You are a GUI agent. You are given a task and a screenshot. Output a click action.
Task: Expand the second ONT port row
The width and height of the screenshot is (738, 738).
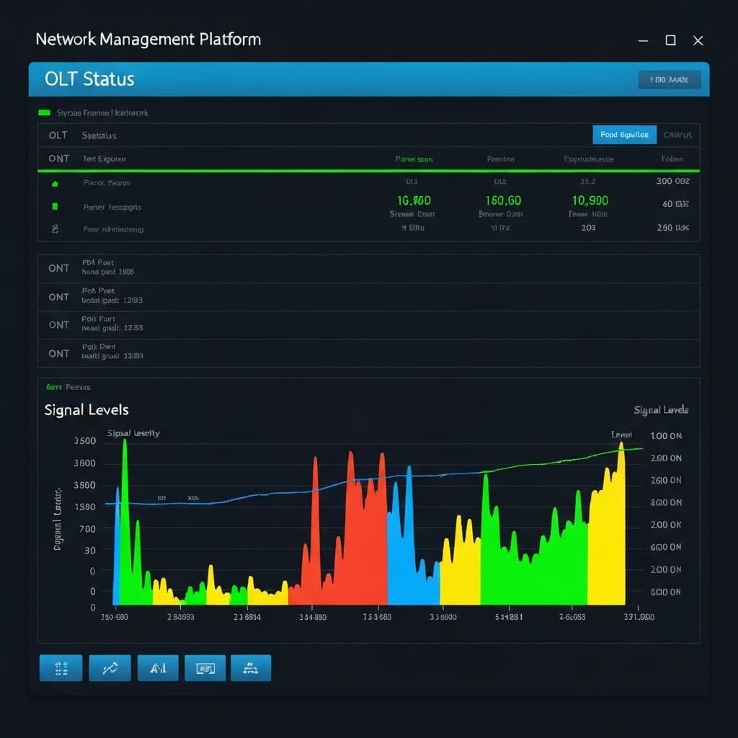point(59,297)
